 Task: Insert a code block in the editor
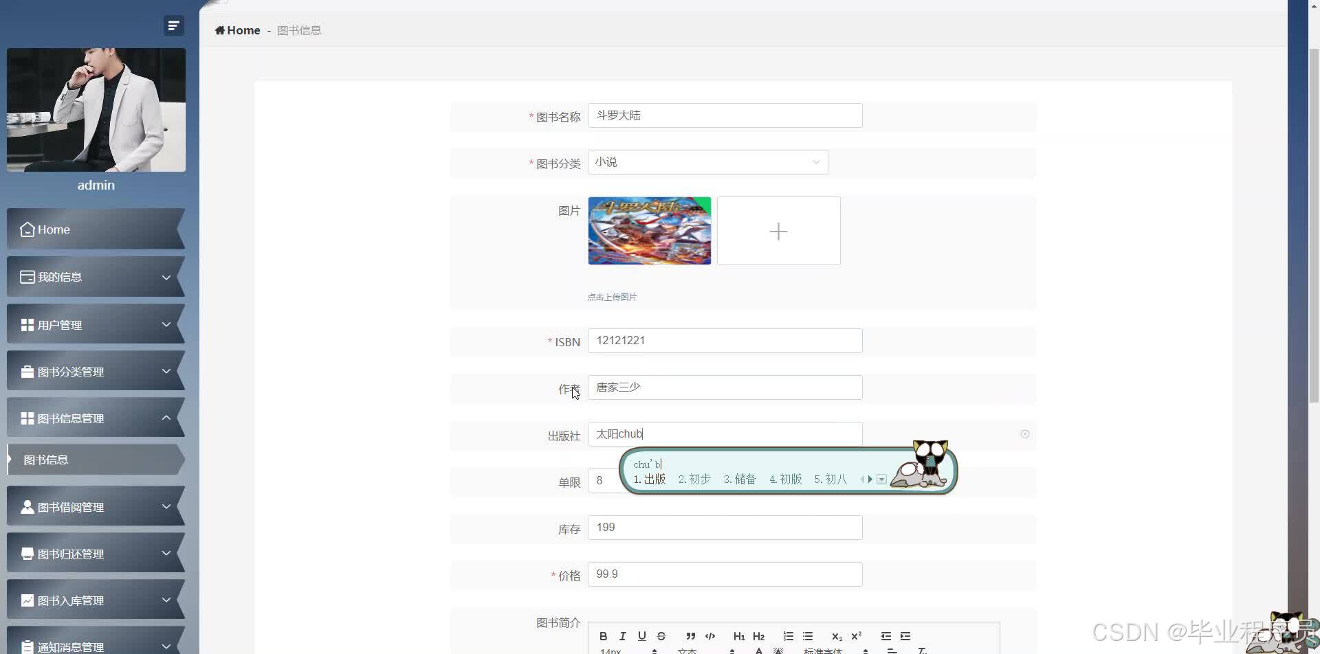point(709,636)
